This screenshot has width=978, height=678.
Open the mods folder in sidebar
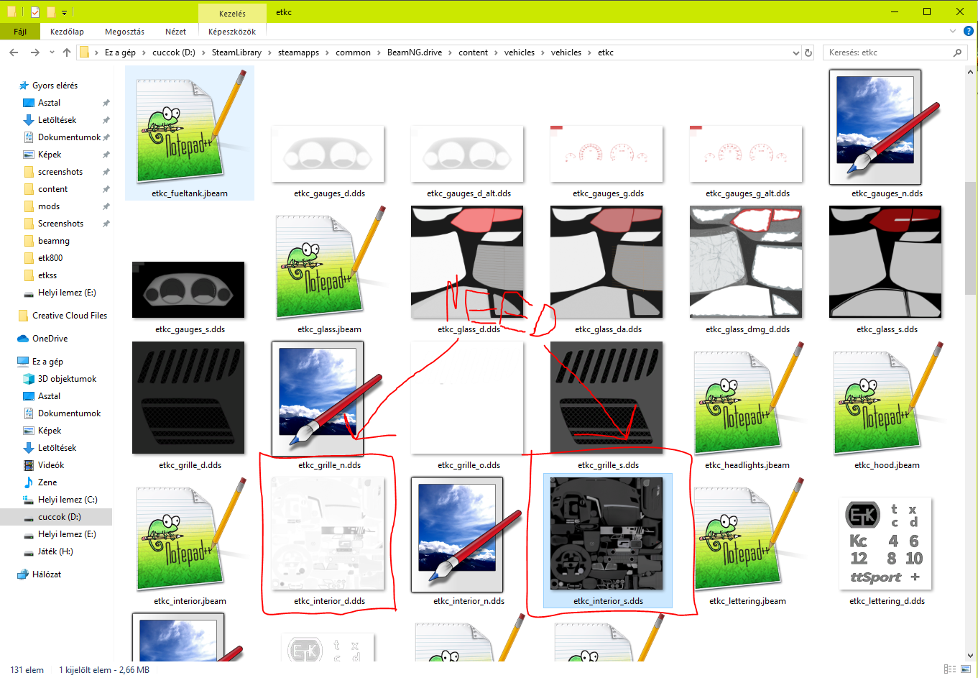point(49,206)
